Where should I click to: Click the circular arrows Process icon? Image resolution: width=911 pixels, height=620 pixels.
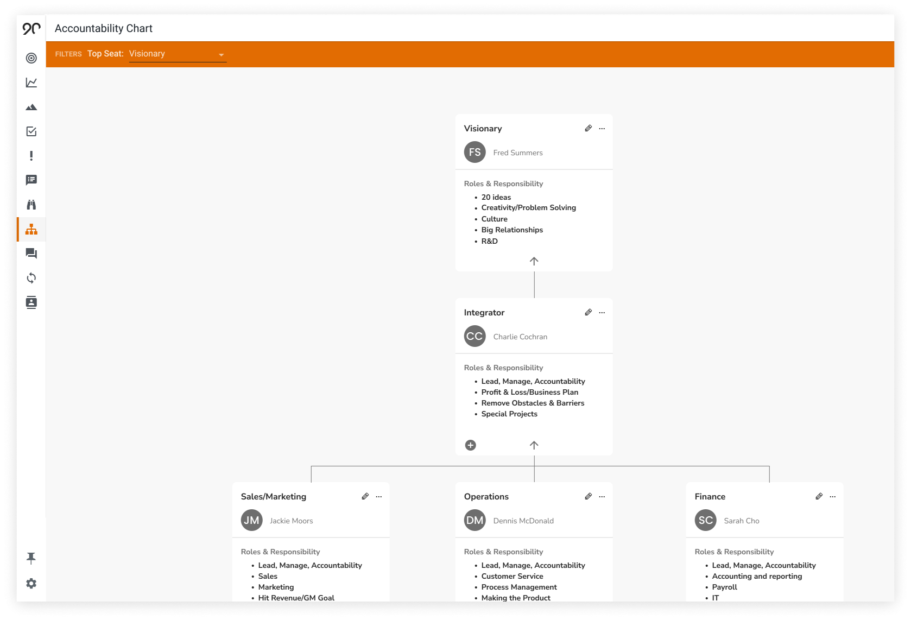click(x=31, y=278)
